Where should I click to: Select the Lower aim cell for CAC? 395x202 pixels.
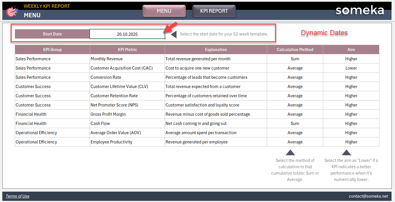[351, 68]
